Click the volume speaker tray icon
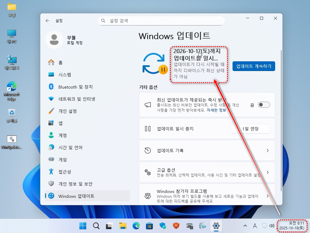 pos(272,226)
